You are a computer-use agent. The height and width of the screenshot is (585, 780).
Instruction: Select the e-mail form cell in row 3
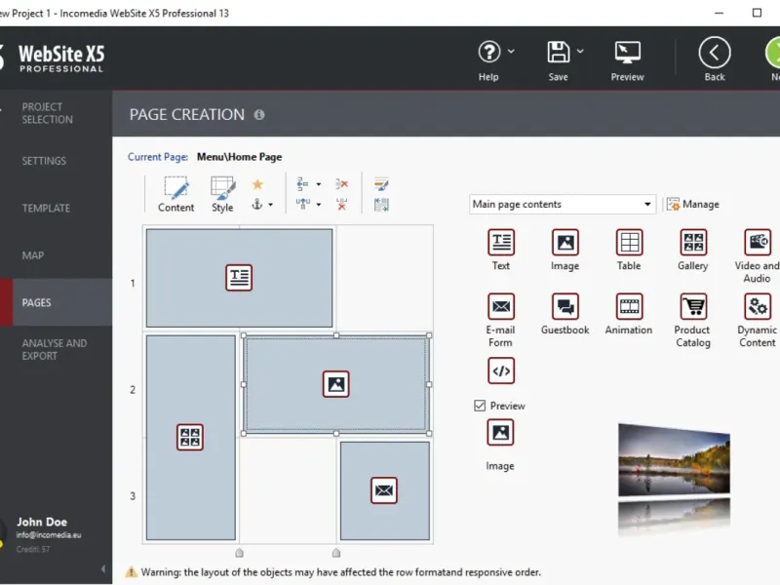pos(384,490)
